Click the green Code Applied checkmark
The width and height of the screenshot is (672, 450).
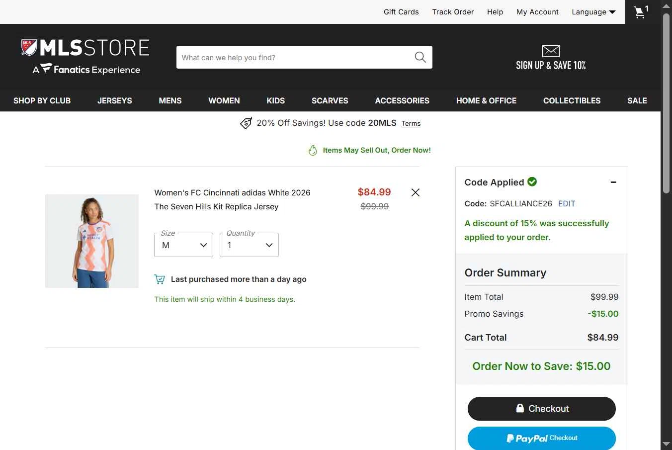pos(532,182)
